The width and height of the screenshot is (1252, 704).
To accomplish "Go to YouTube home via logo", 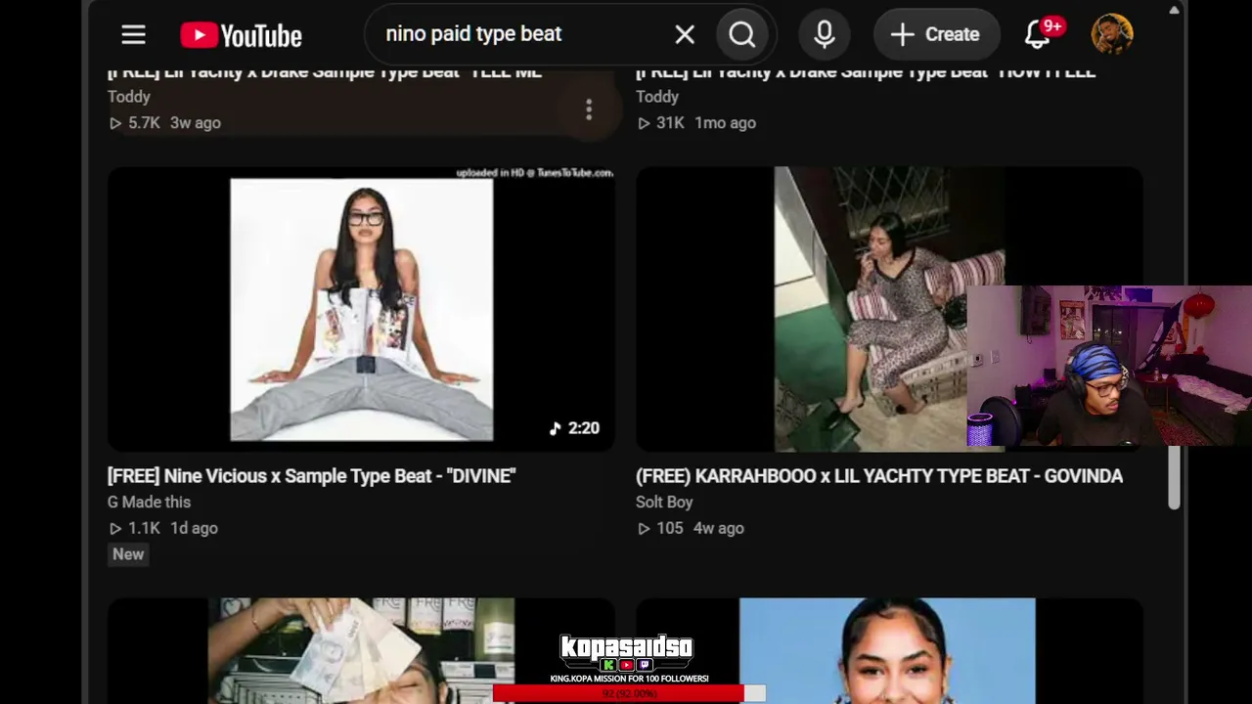I will (241, 35).
